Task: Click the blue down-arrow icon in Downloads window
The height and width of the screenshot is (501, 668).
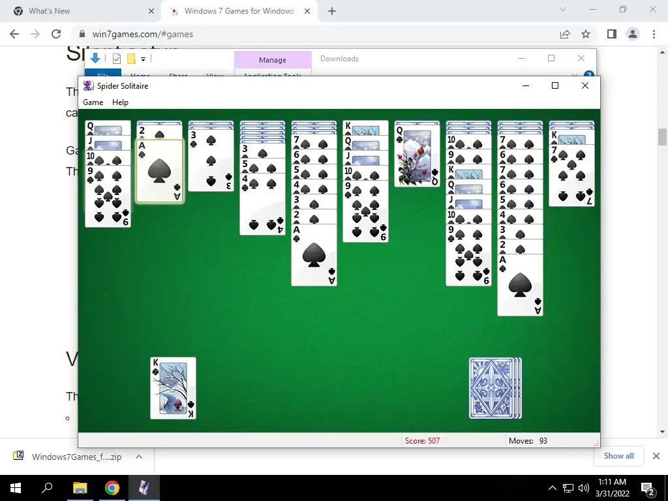Action: (x=95, y=58)
